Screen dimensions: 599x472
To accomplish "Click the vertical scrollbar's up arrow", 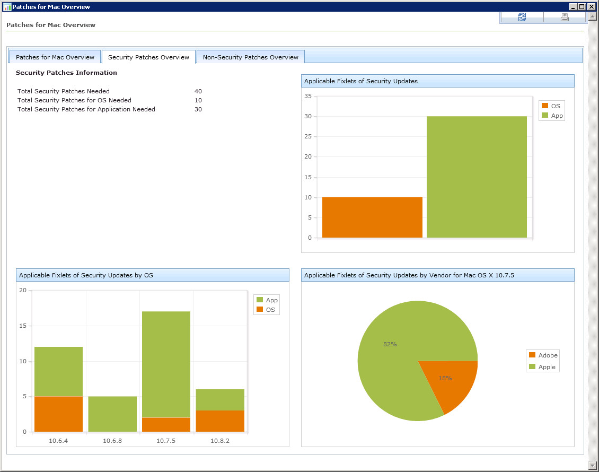I will [x=593, y=16].
